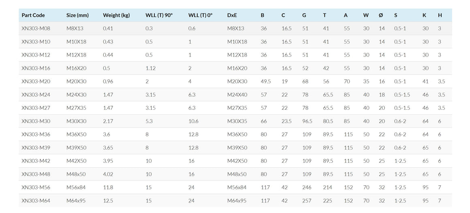Image resolution: width=470 pixels, height=213 pixels.
Task: Click the 11.8 weight cell
Action: pos(108,187)
